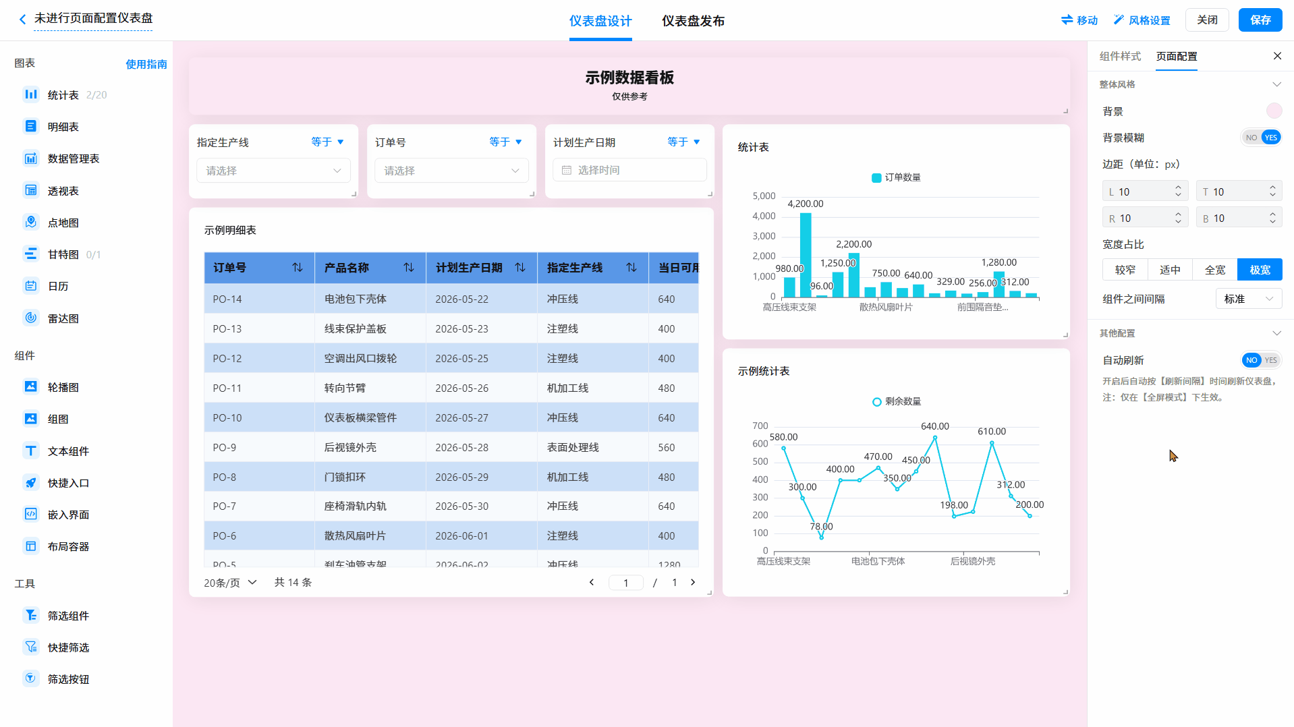Switch to 仪表盘发布 tab
The width and height of the screenshot is (1294, 727).
(693, 21)
